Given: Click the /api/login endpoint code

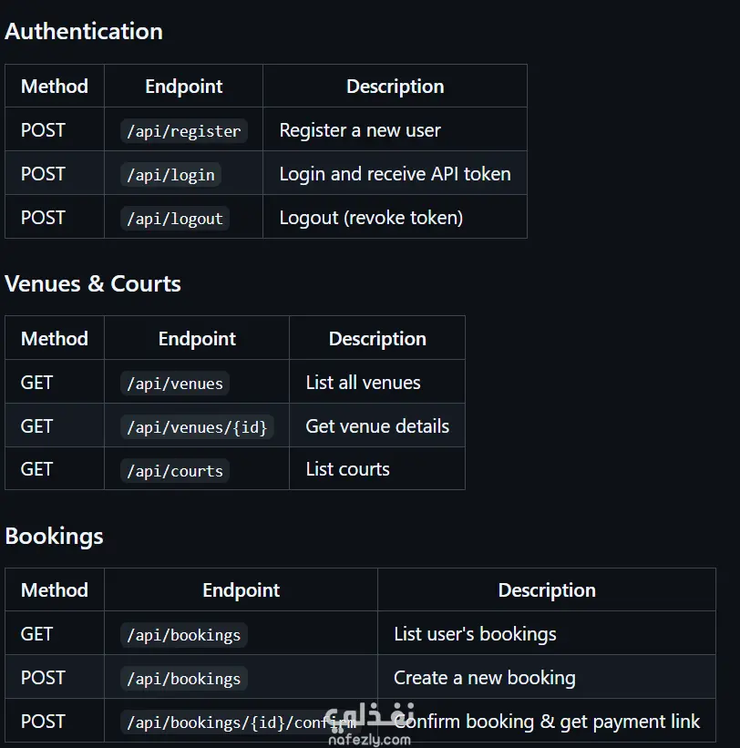Looking at the screenshot, I should coord(170,174).
